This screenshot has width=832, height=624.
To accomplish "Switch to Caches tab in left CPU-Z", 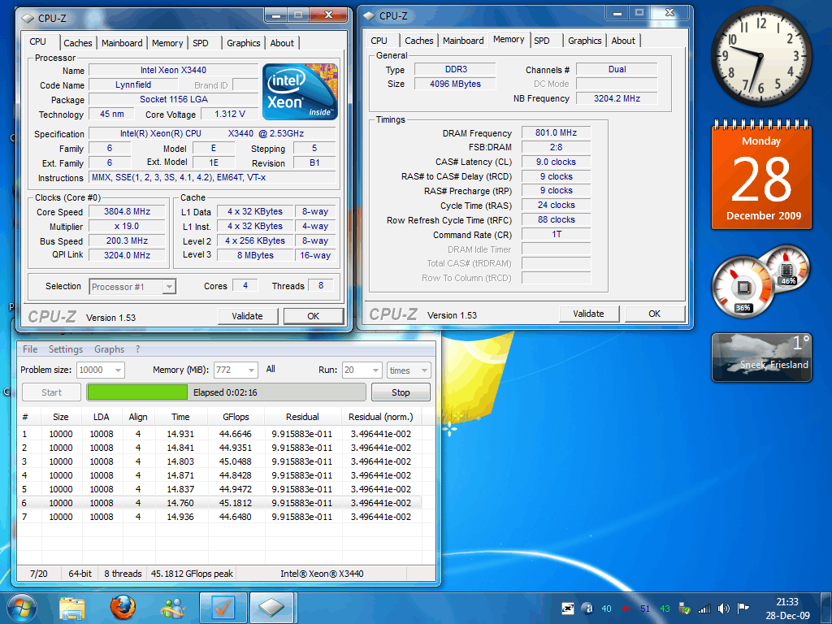I will (x=77, y=43).
